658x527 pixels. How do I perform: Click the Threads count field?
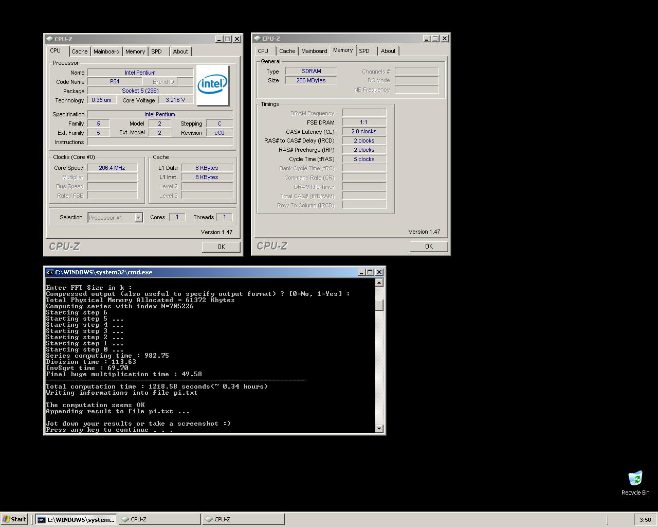tap(224, 217)
